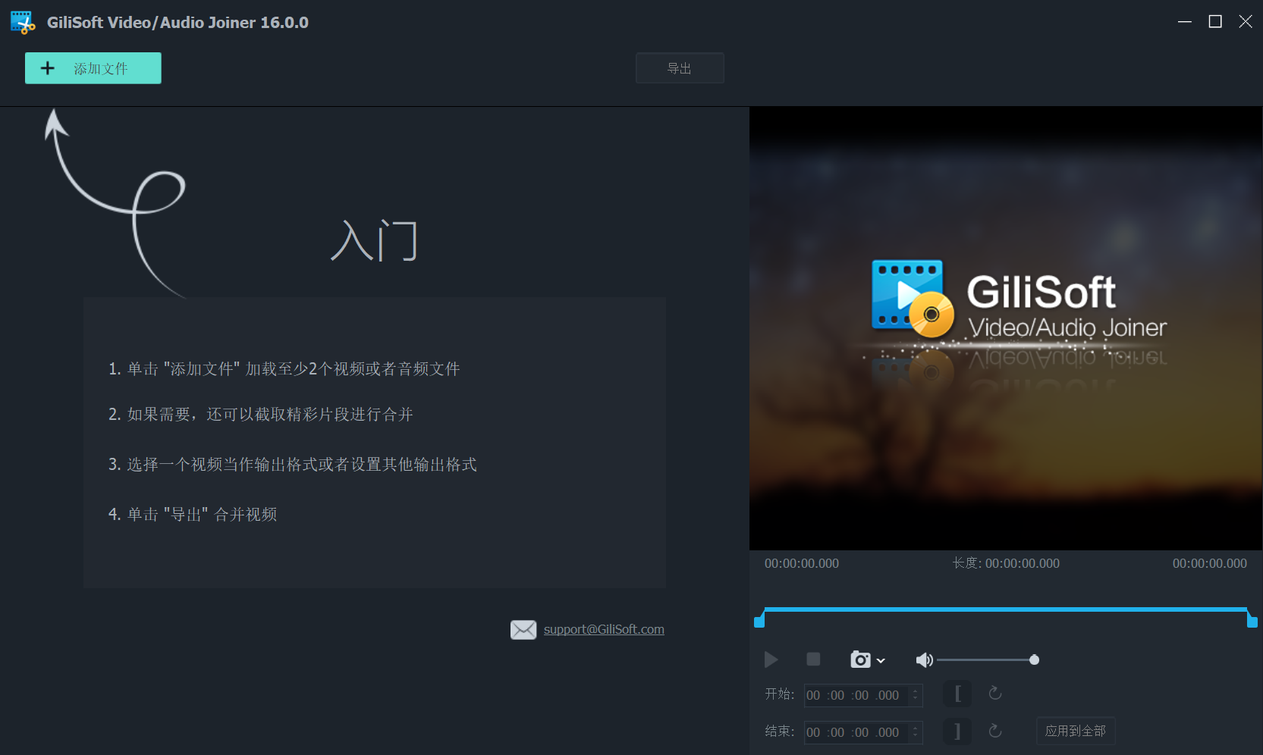1263x755 pixels.
Task: Click step 2 text about 截取精彩片段
Action: click(x=261, y=415)
